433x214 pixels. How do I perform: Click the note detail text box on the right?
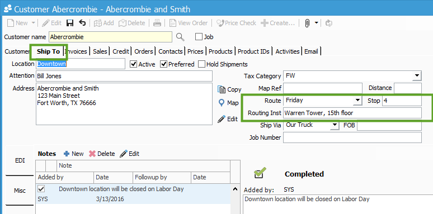[x=338, y=204]
